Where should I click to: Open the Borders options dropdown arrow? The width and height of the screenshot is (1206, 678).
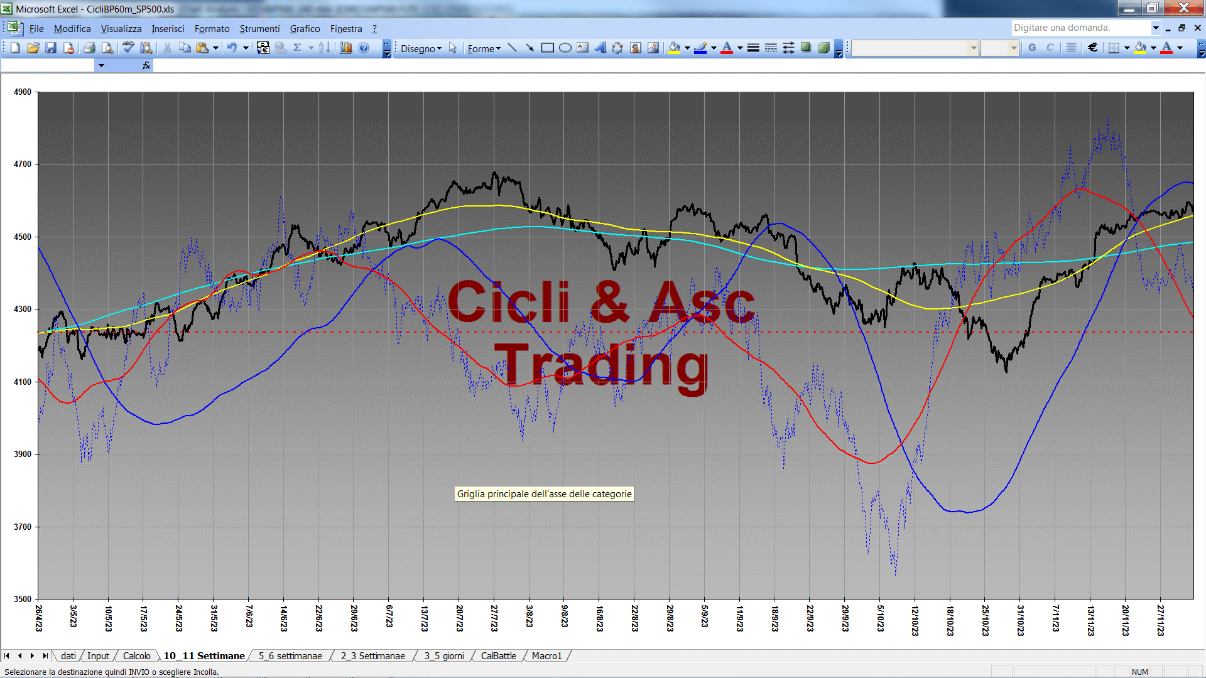[x=1127, y=48]
